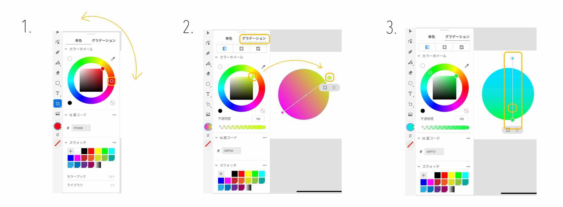Switch to the 単色 tab in step 3 panel
Image resolution: width=563 pixels, height=207 pixels.
(x=431, y=37)
